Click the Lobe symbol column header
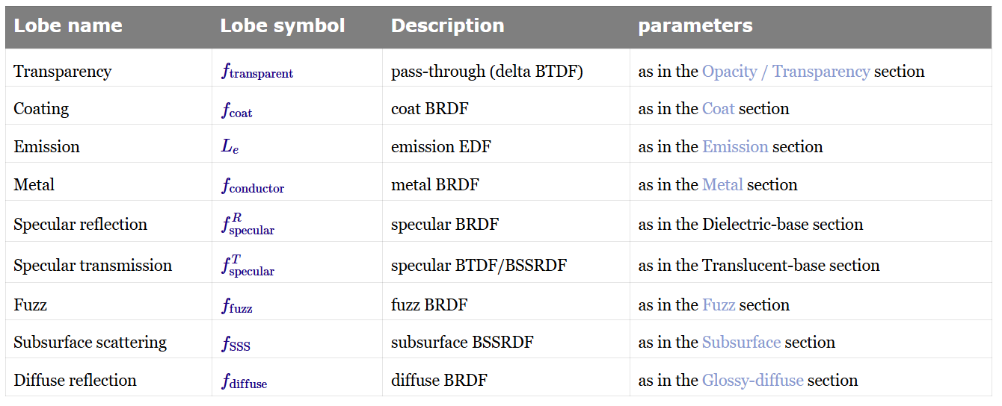This screenshot has height=406, width=1002. coord(282,26)
